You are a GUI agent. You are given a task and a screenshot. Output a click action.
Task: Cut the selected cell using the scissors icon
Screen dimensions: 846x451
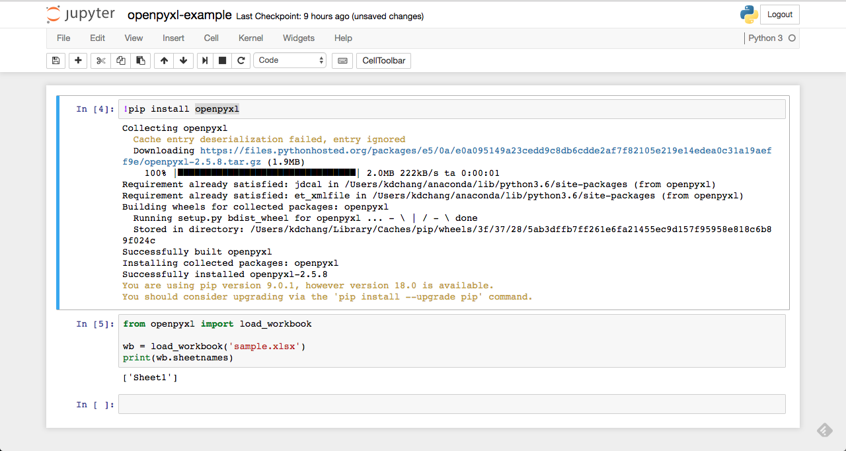point(100,60)
